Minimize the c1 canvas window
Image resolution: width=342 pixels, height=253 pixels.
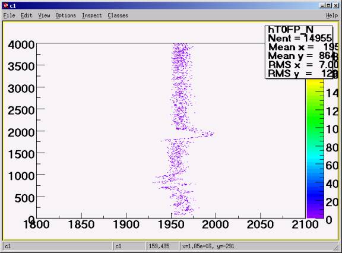pos(322,6)
